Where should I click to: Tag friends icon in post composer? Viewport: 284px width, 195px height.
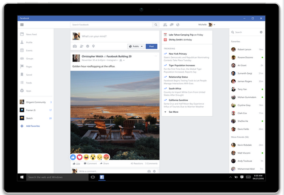(82, 46)
